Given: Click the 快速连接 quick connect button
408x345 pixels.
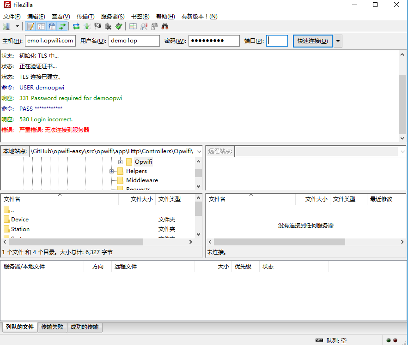Looking at the screenshot, I should pos(312,41).
